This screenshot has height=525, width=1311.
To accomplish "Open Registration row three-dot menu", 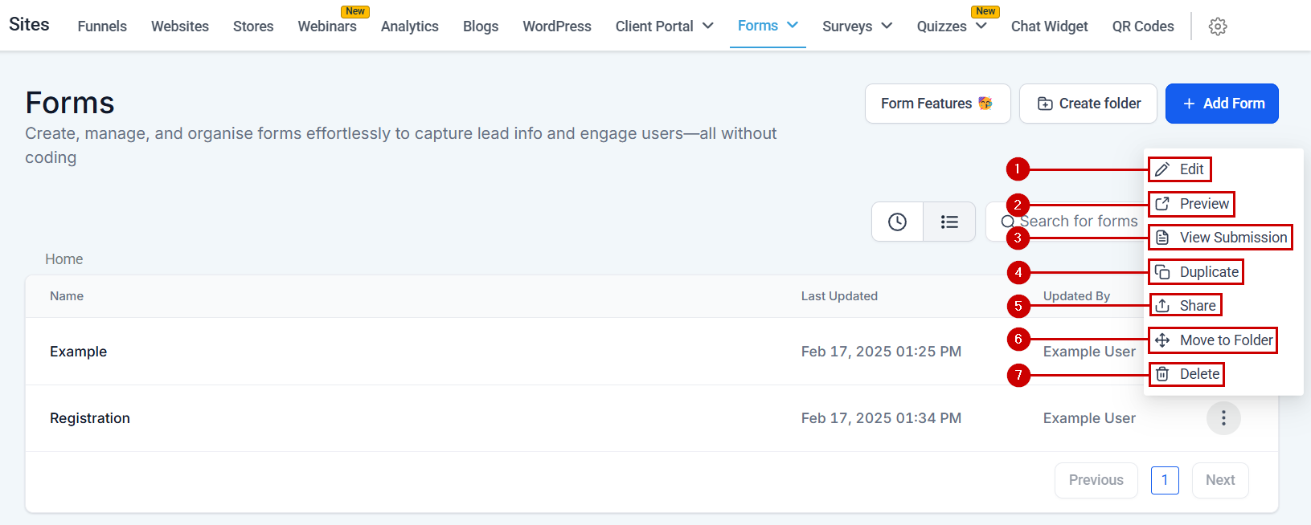I will coord(1223,418).
